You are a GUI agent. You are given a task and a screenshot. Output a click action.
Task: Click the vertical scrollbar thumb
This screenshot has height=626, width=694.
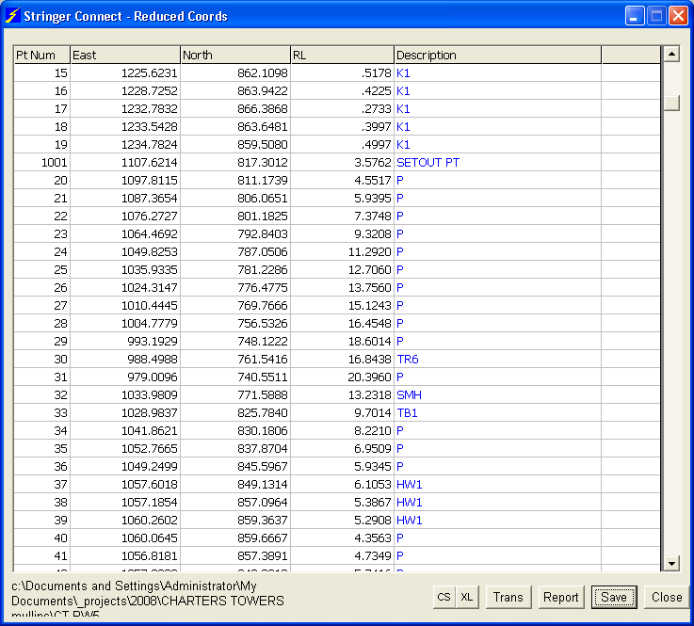671,104
